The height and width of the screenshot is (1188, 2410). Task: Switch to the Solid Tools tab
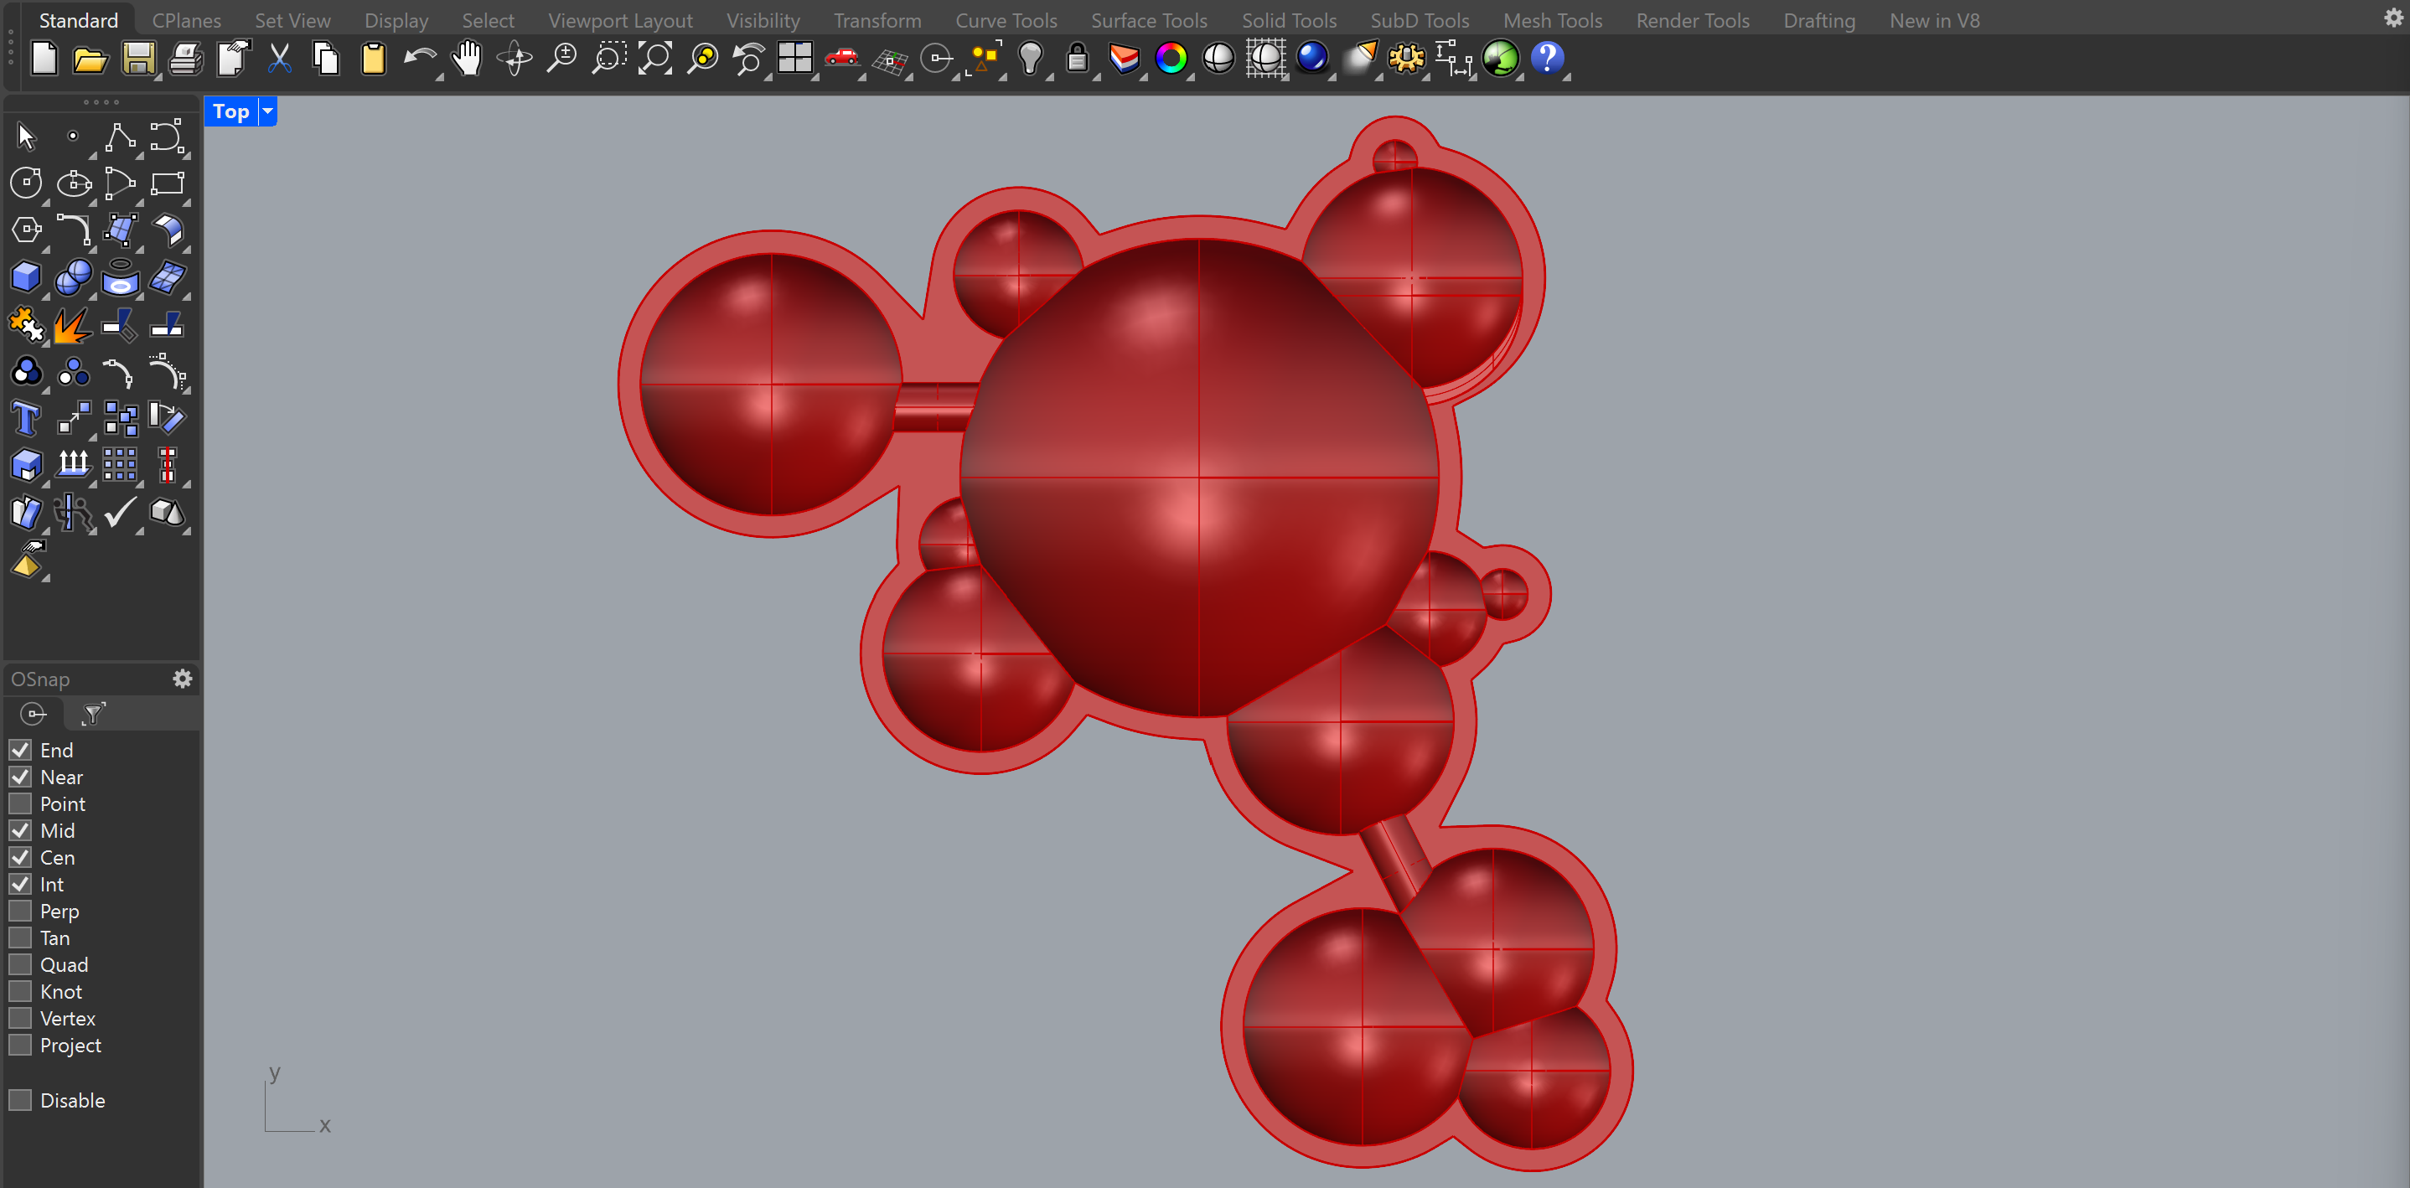click(x=1288, y=19)
